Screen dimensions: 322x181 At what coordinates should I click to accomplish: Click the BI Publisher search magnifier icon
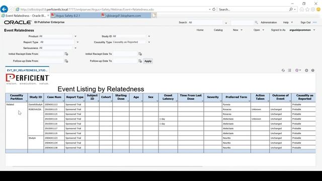coord(256,22)
